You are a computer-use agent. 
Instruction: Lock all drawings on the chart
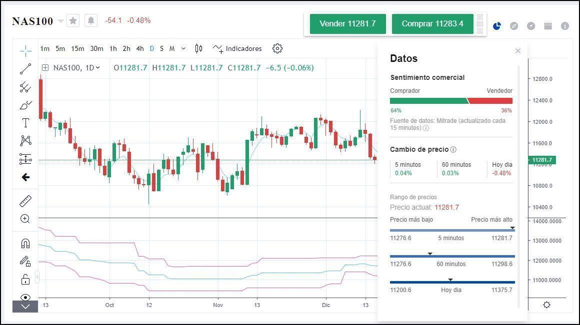tap(25, 279)
